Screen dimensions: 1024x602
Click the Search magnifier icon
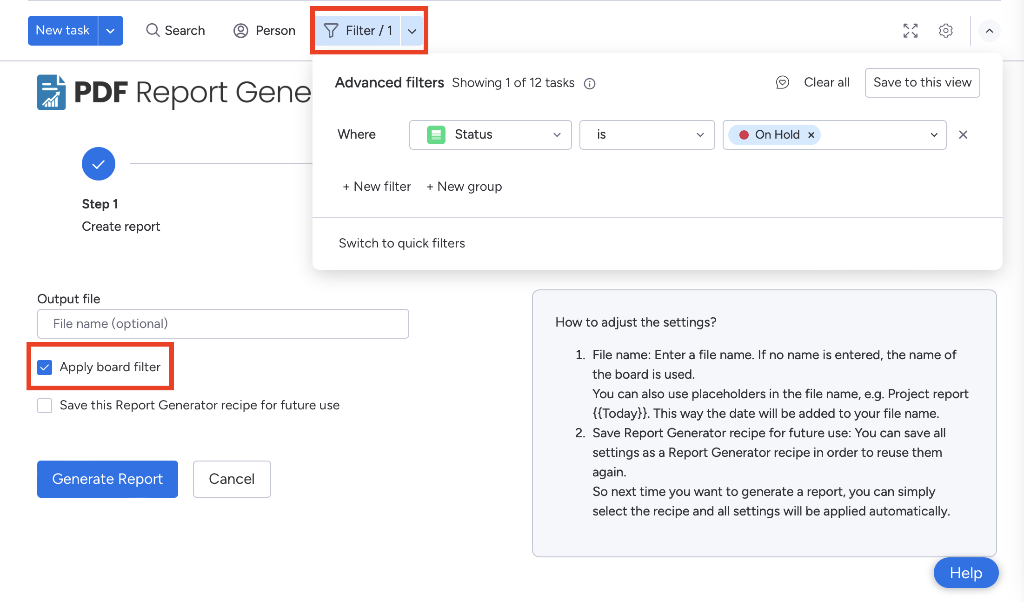click(153, 30)
